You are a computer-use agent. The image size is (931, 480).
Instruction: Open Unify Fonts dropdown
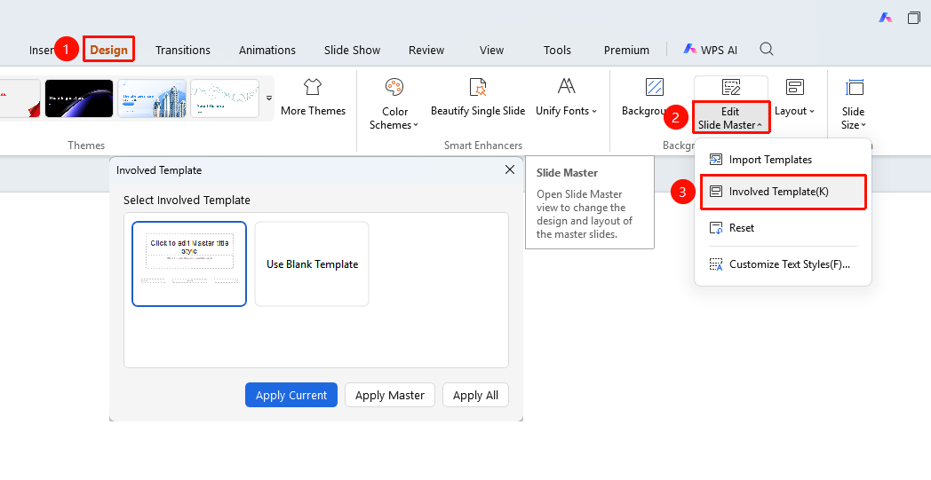tap(567, 97)
